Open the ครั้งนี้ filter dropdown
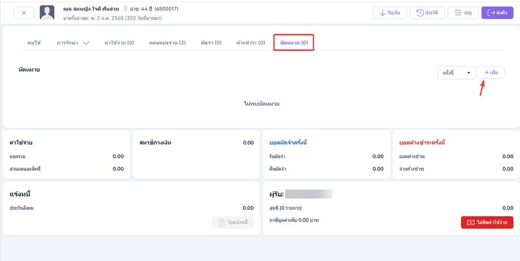The width and height of the screenshot is (520, 261). 456,73
